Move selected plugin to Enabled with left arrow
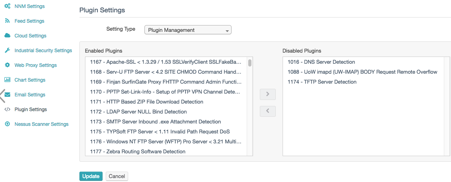 click(268, 111)
